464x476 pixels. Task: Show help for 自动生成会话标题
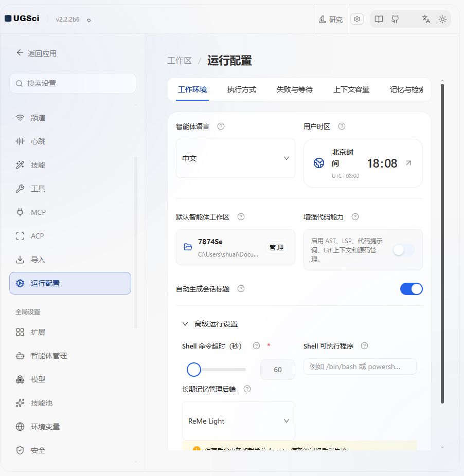(241, 289)
